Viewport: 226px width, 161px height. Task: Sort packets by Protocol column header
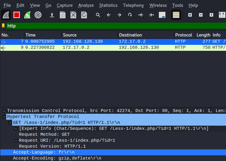click(x=184, y=35)
